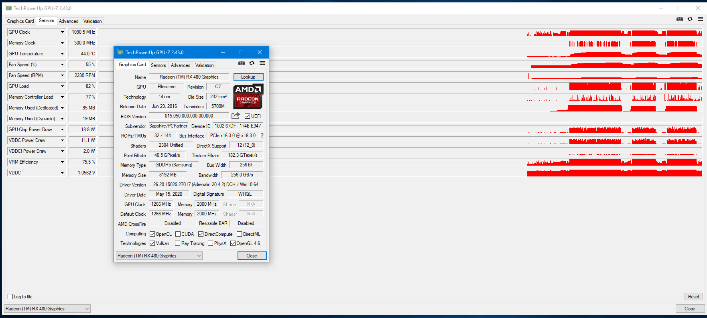
Task: Open Memory Clock sensor dropdown arrow
Action: click(x=62, y=43)
